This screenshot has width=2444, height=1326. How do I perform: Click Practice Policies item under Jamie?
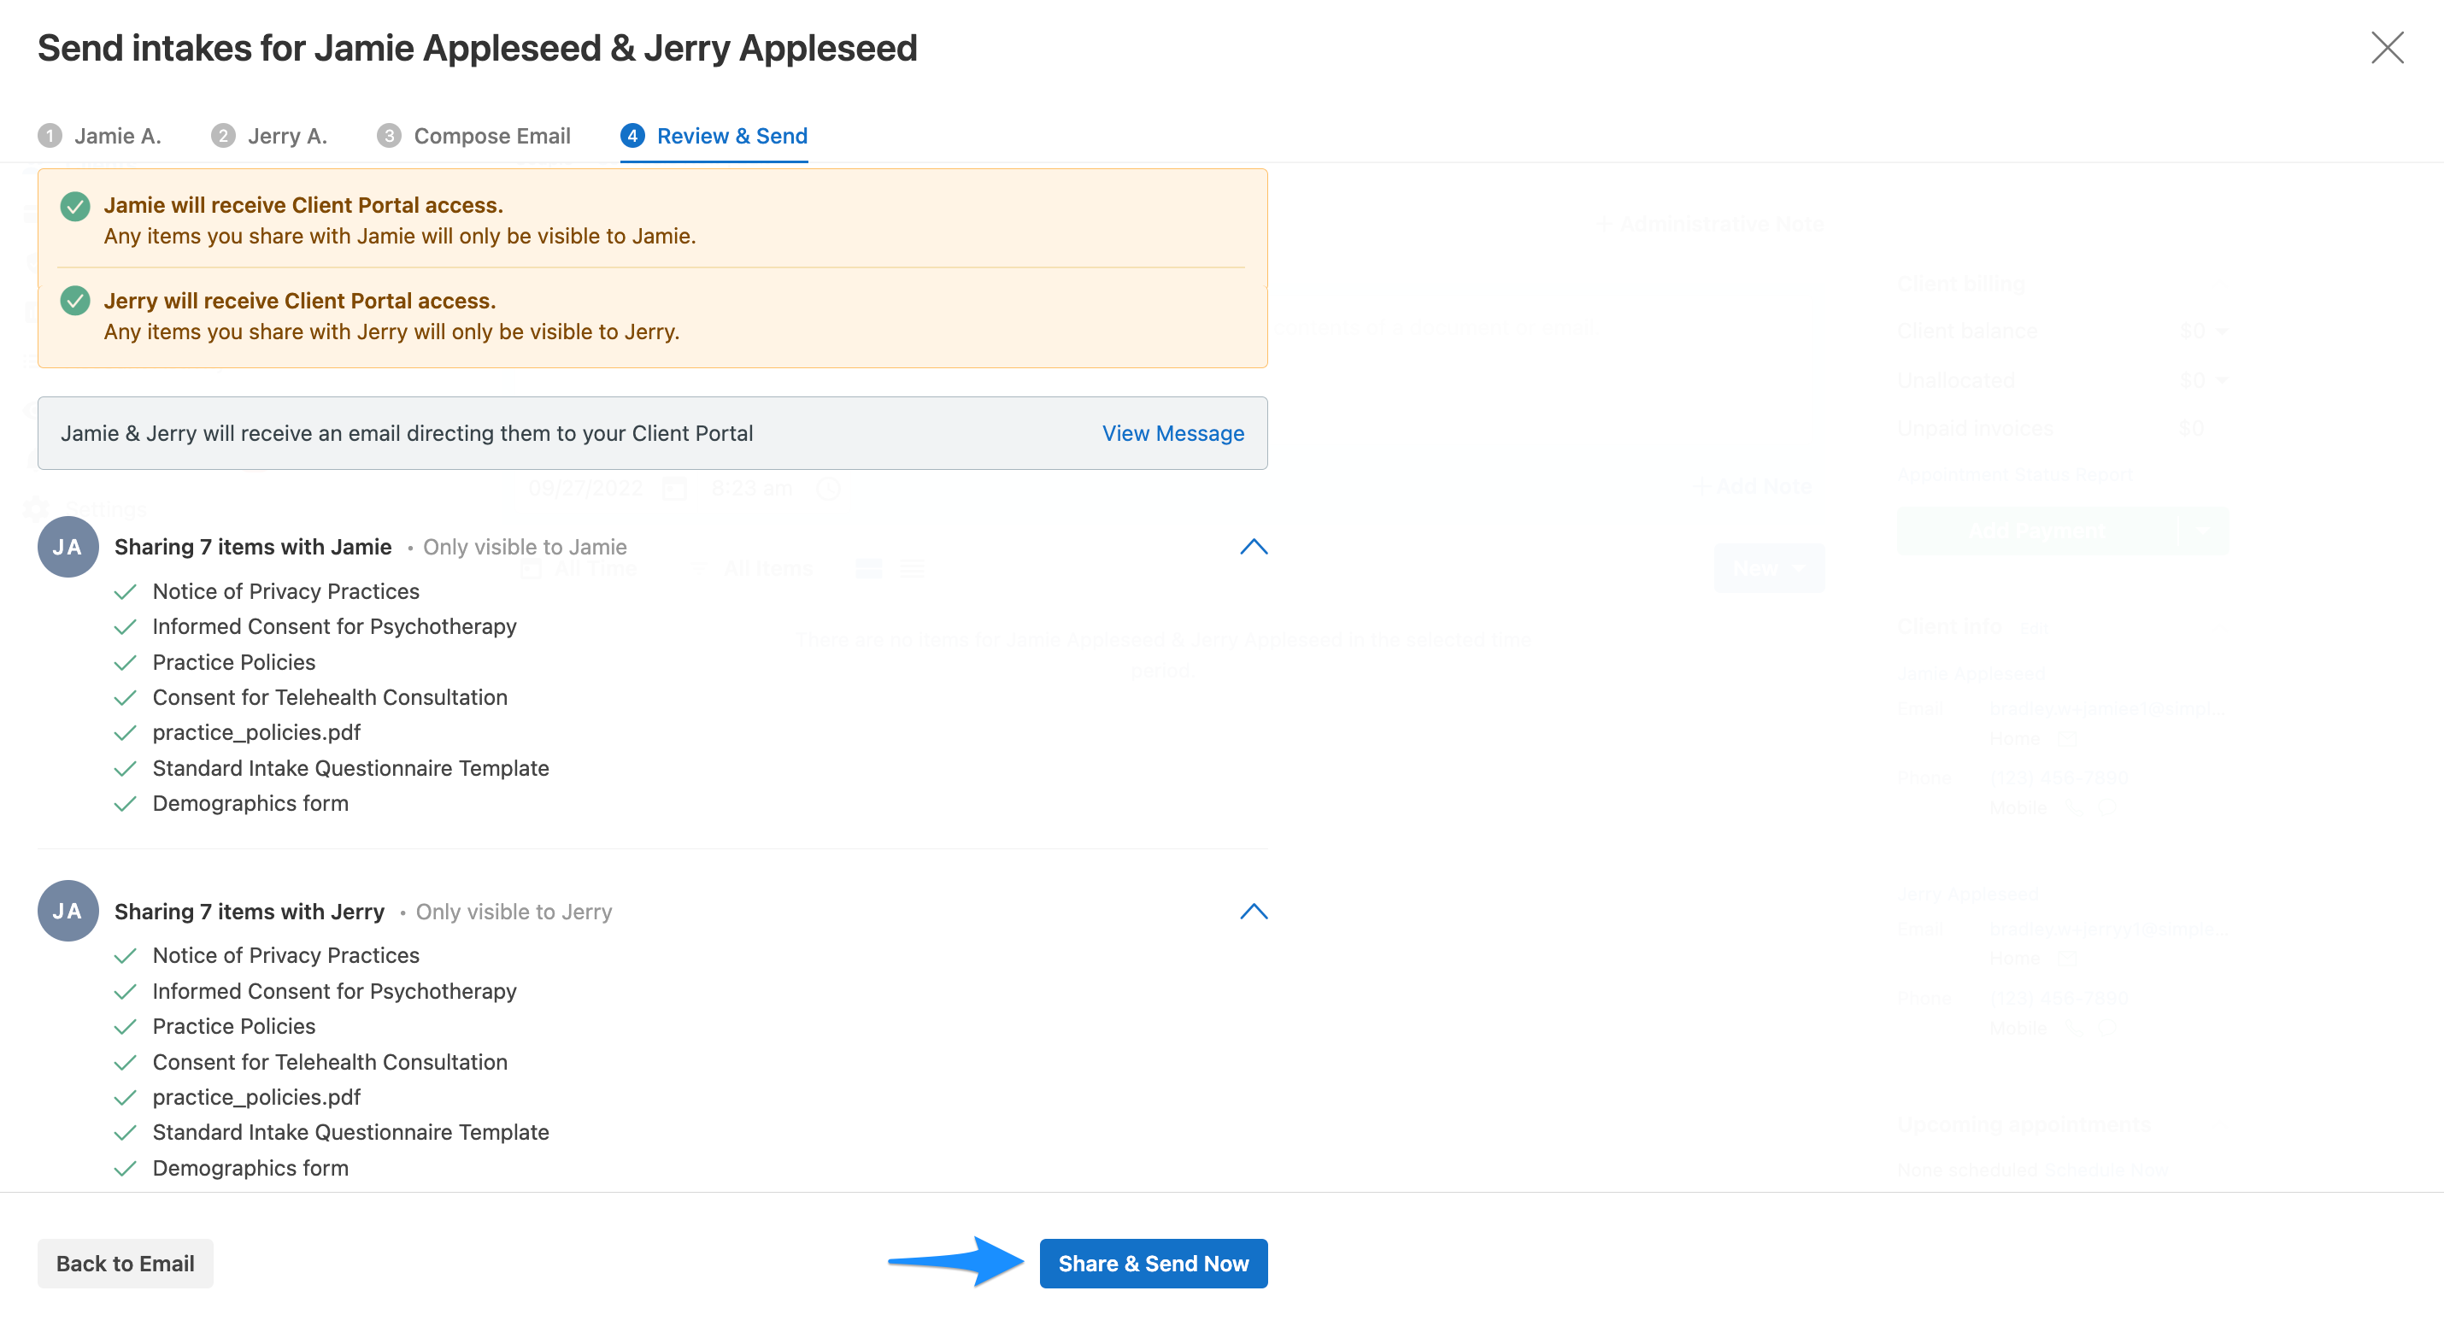pos(233,662)
